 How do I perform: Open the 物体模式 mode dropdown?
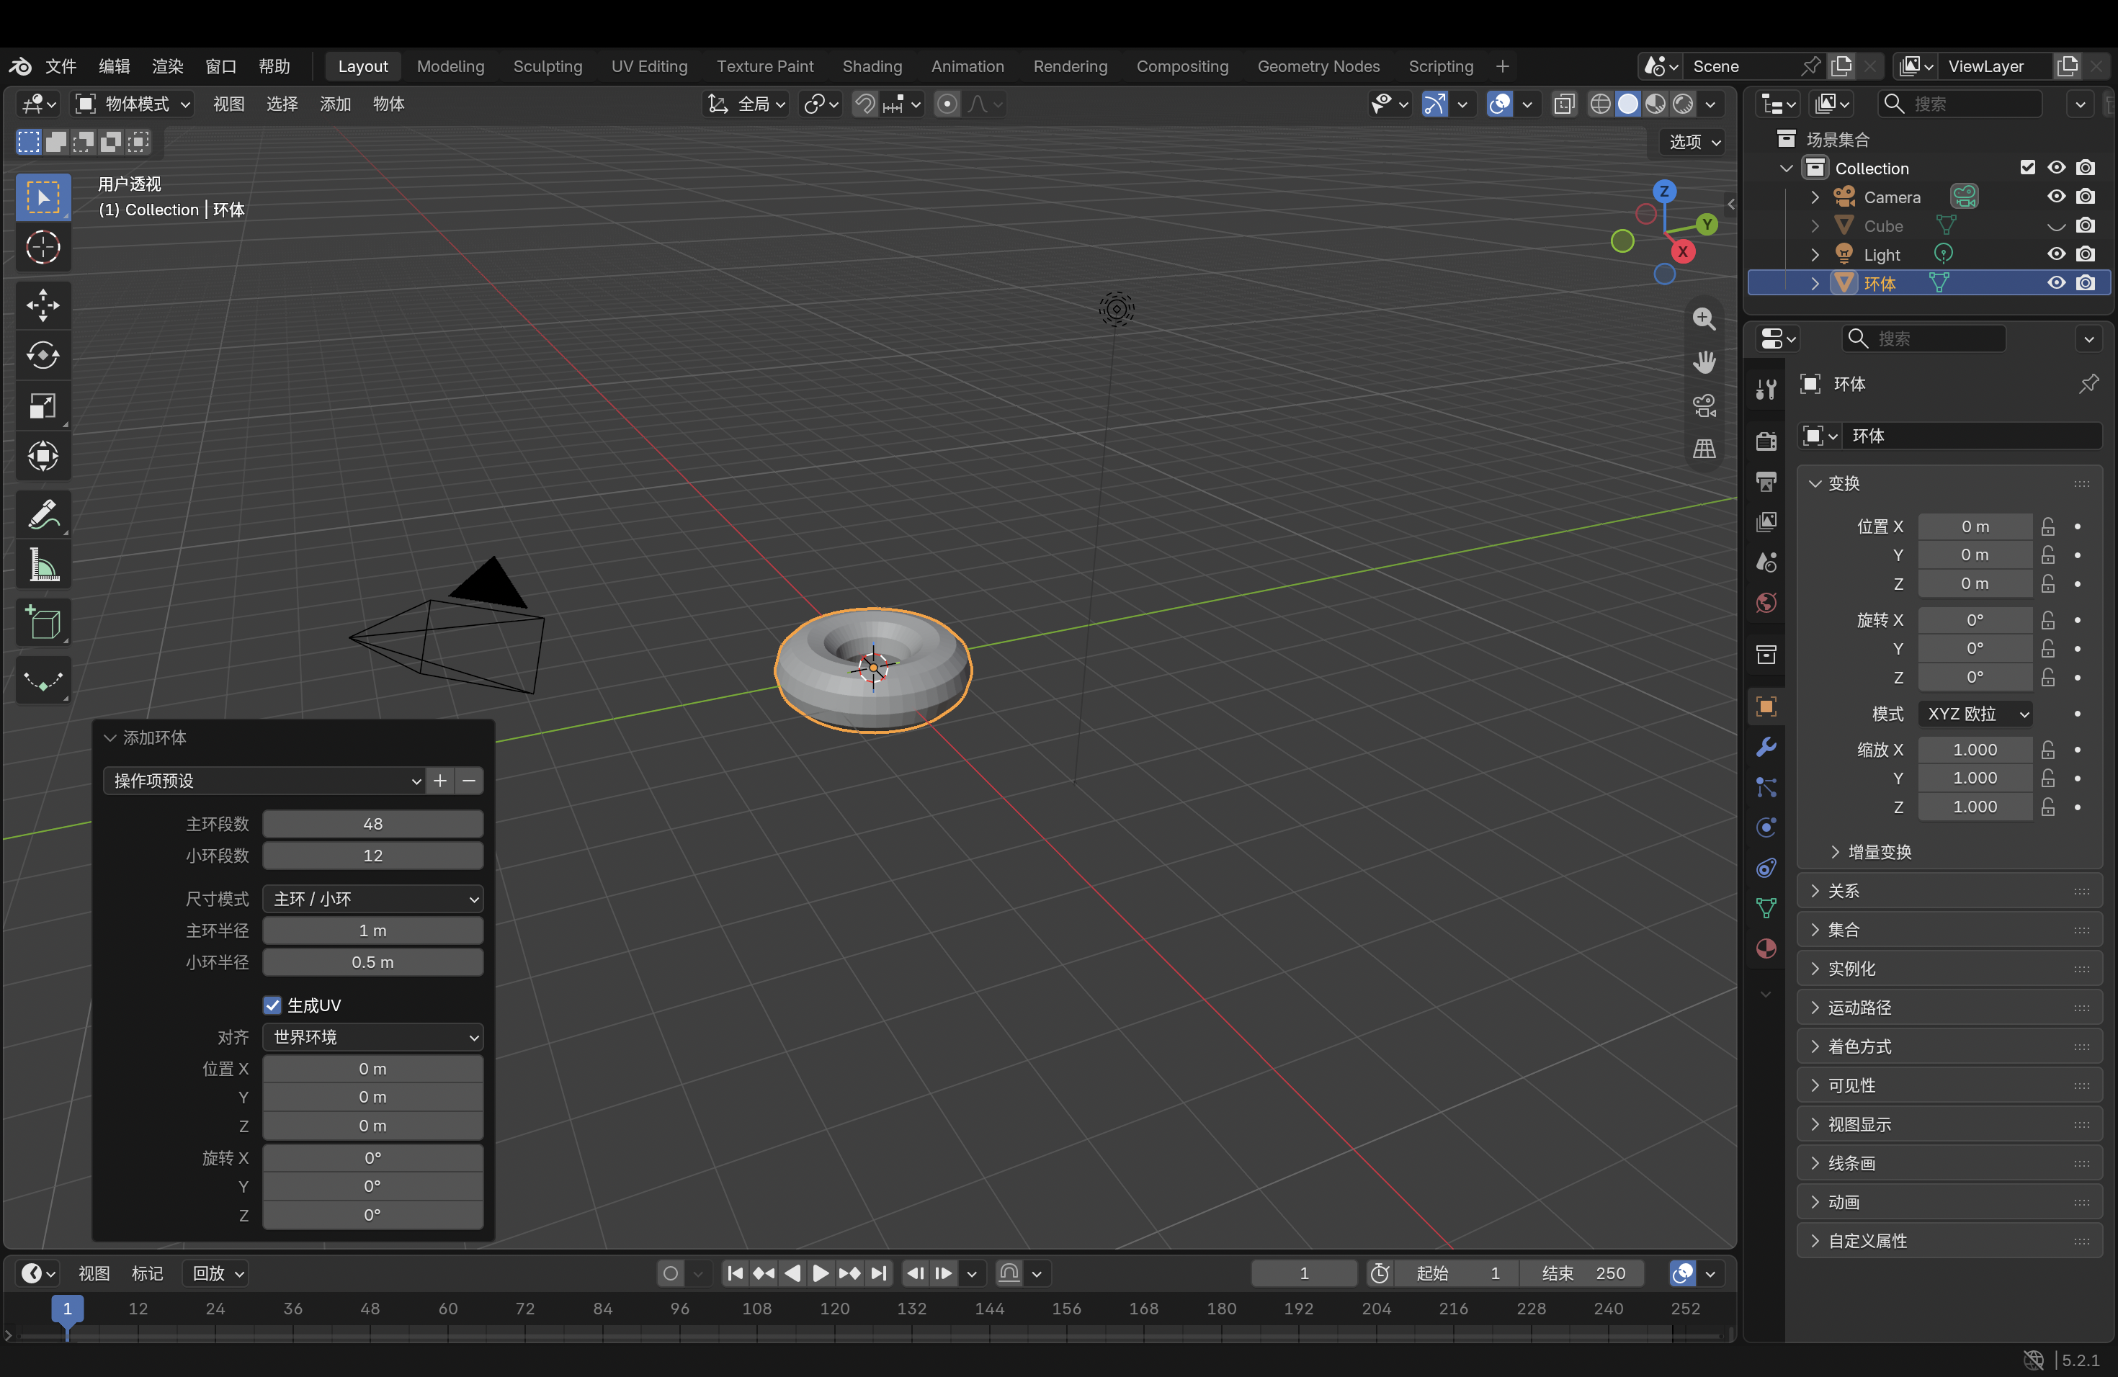click(x=133, y=104)
